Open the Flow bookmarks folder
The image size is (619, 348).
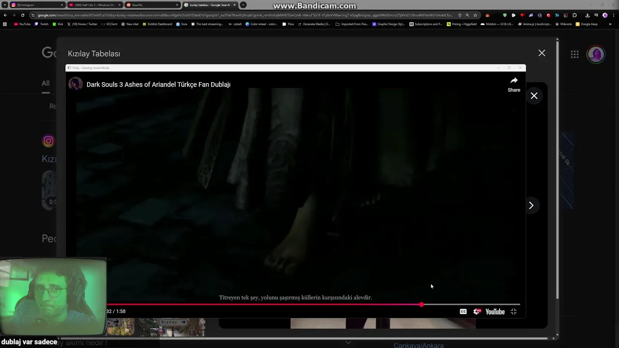(x=288, y=24)
